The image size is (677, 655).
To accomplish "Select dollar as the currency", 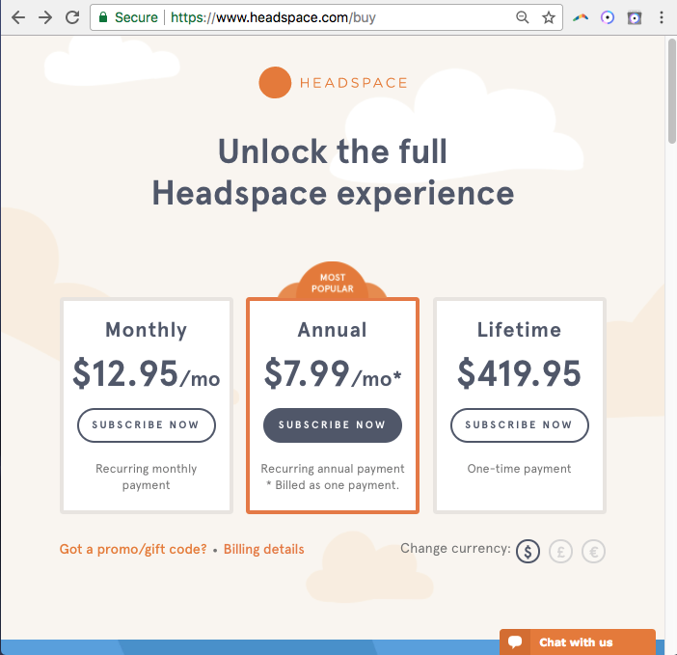I will (x=528, y=552).
